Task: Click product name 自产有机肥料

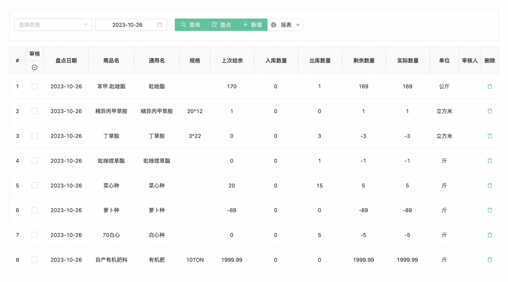Action: 111,260
